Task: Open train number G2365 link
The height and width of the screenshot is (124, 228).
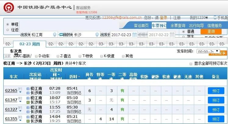Action: (11, 91)
